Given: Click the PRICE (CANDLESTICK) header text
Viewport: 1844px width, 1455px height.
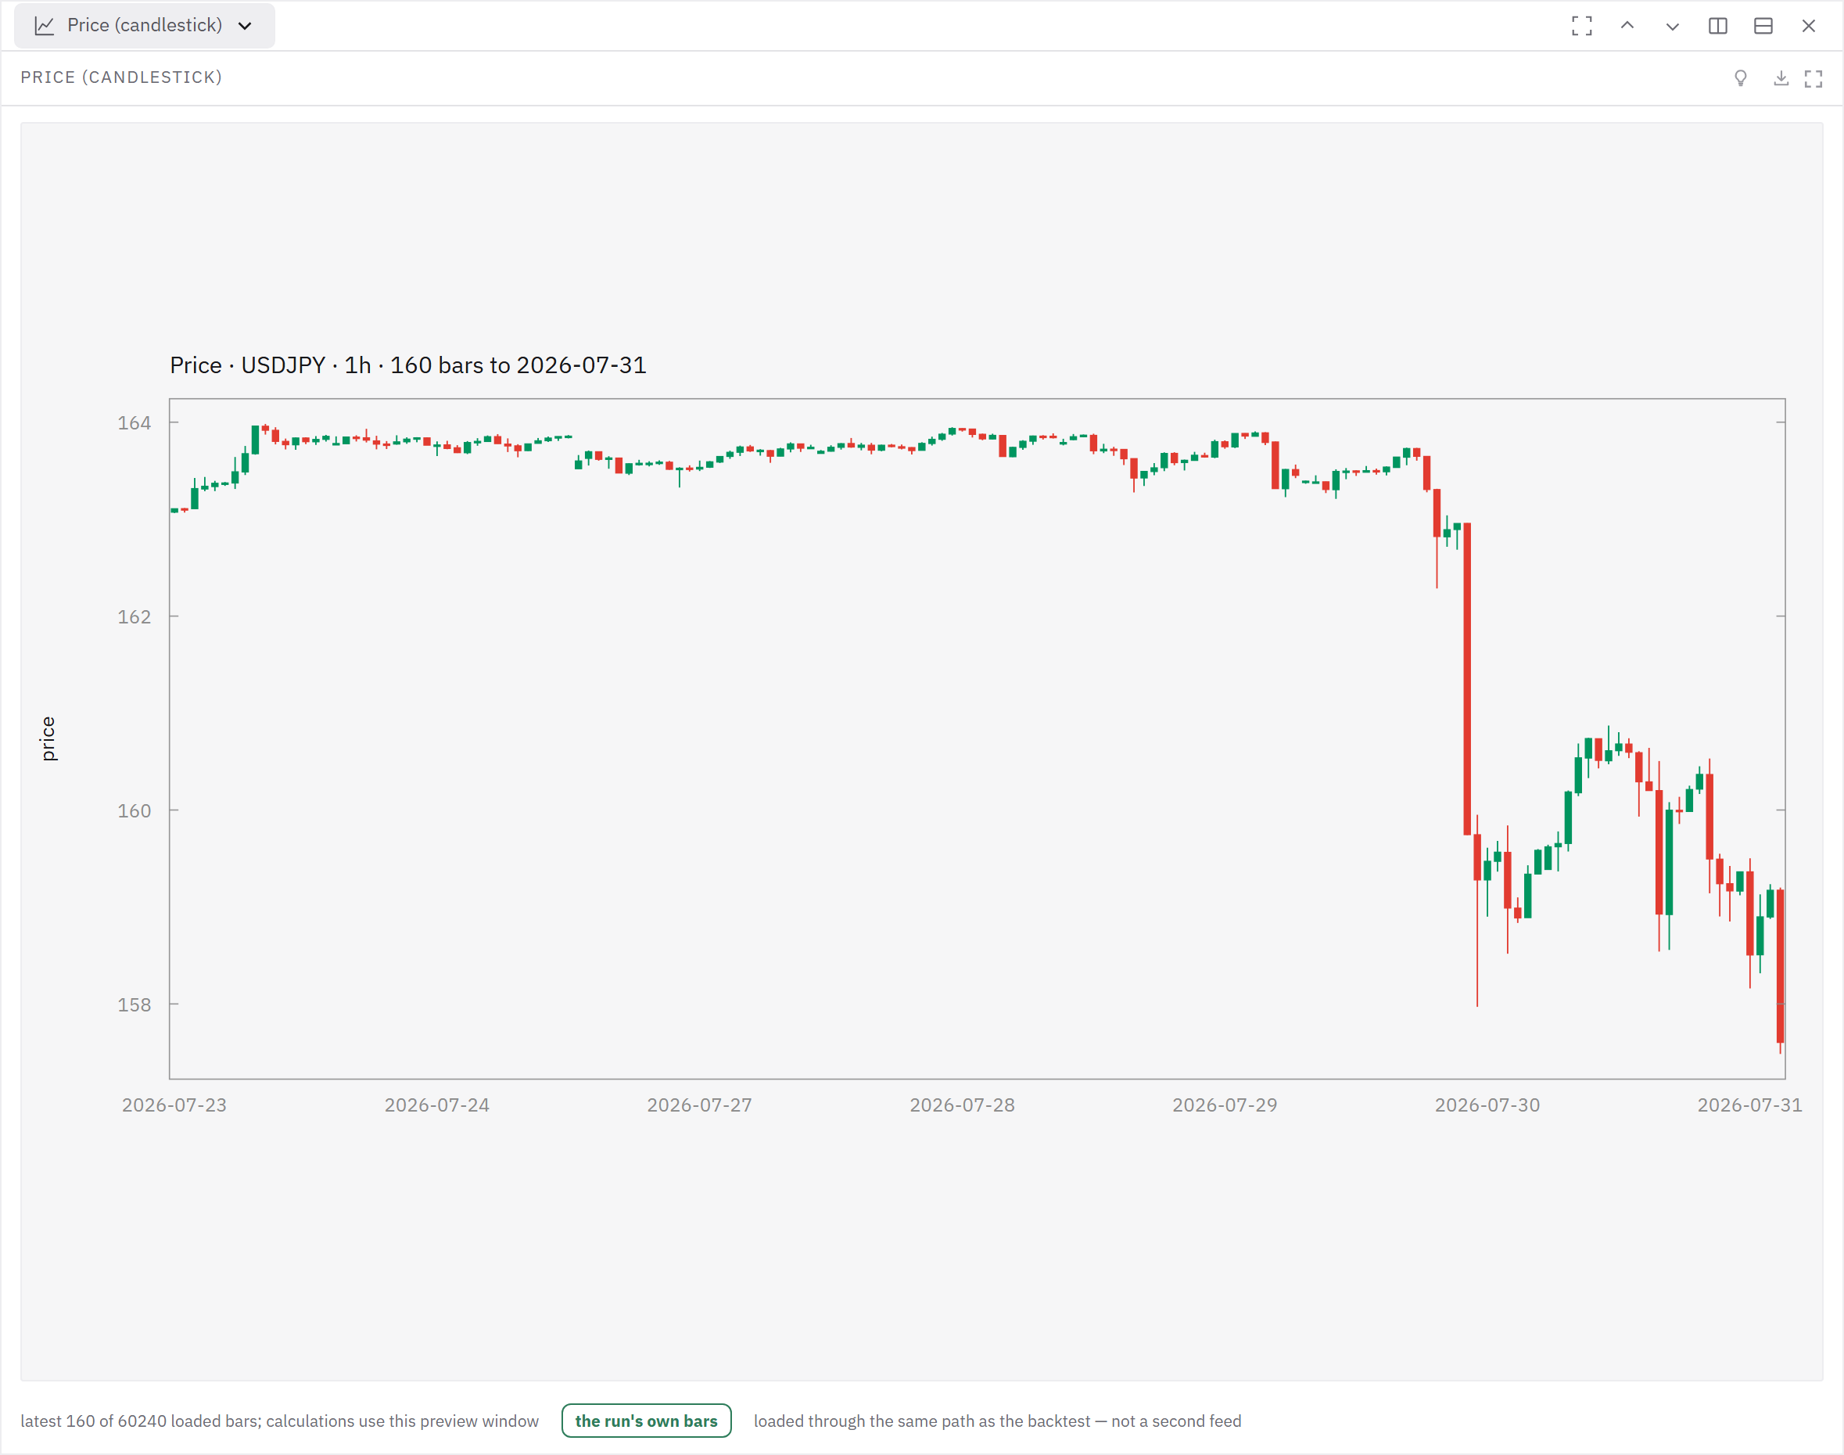Looking at the screenshot, I should (121, 77).
